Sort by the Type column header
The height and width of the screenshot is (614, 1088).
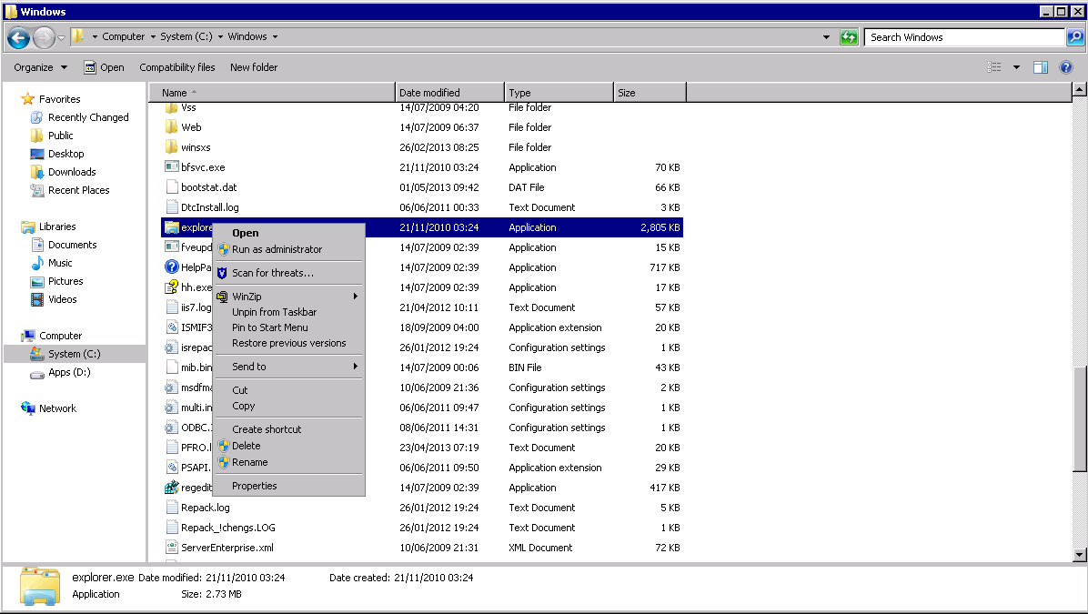559,92
